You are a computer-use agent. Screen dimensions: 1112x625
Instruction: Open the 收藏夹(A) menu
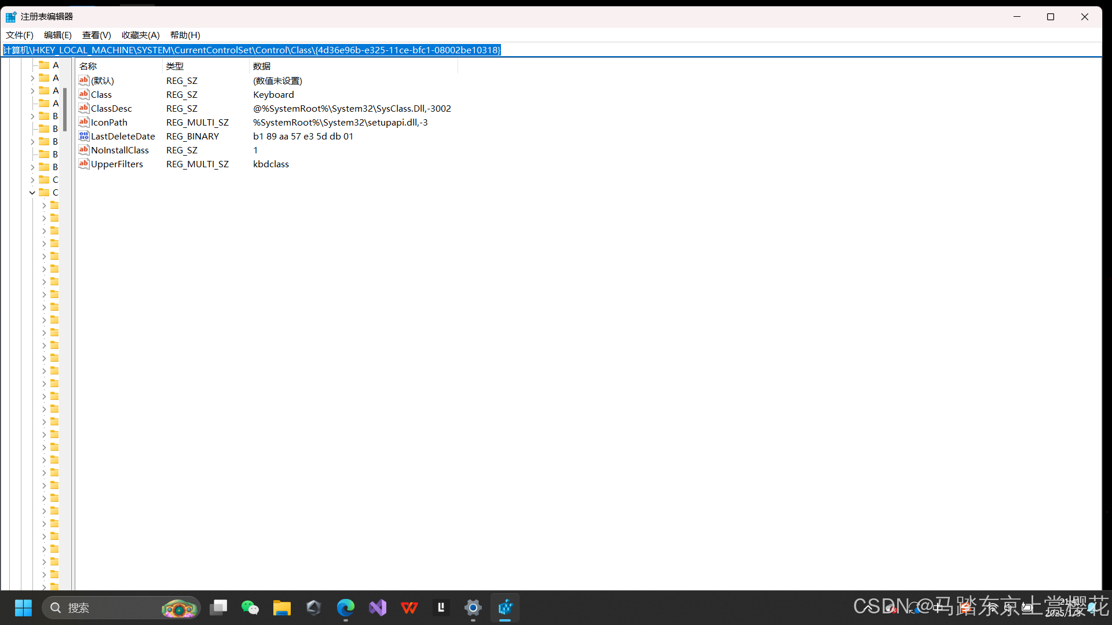tap(140, 35)
